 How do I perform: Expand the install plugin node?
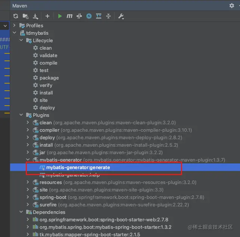28,144
